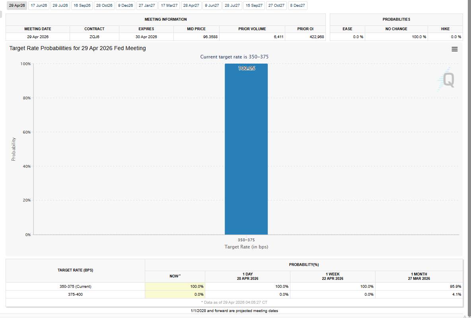Select the 9 Jun27 meeting tab
Viewport: 471px width, 318px height.
(x=212, y=6)
